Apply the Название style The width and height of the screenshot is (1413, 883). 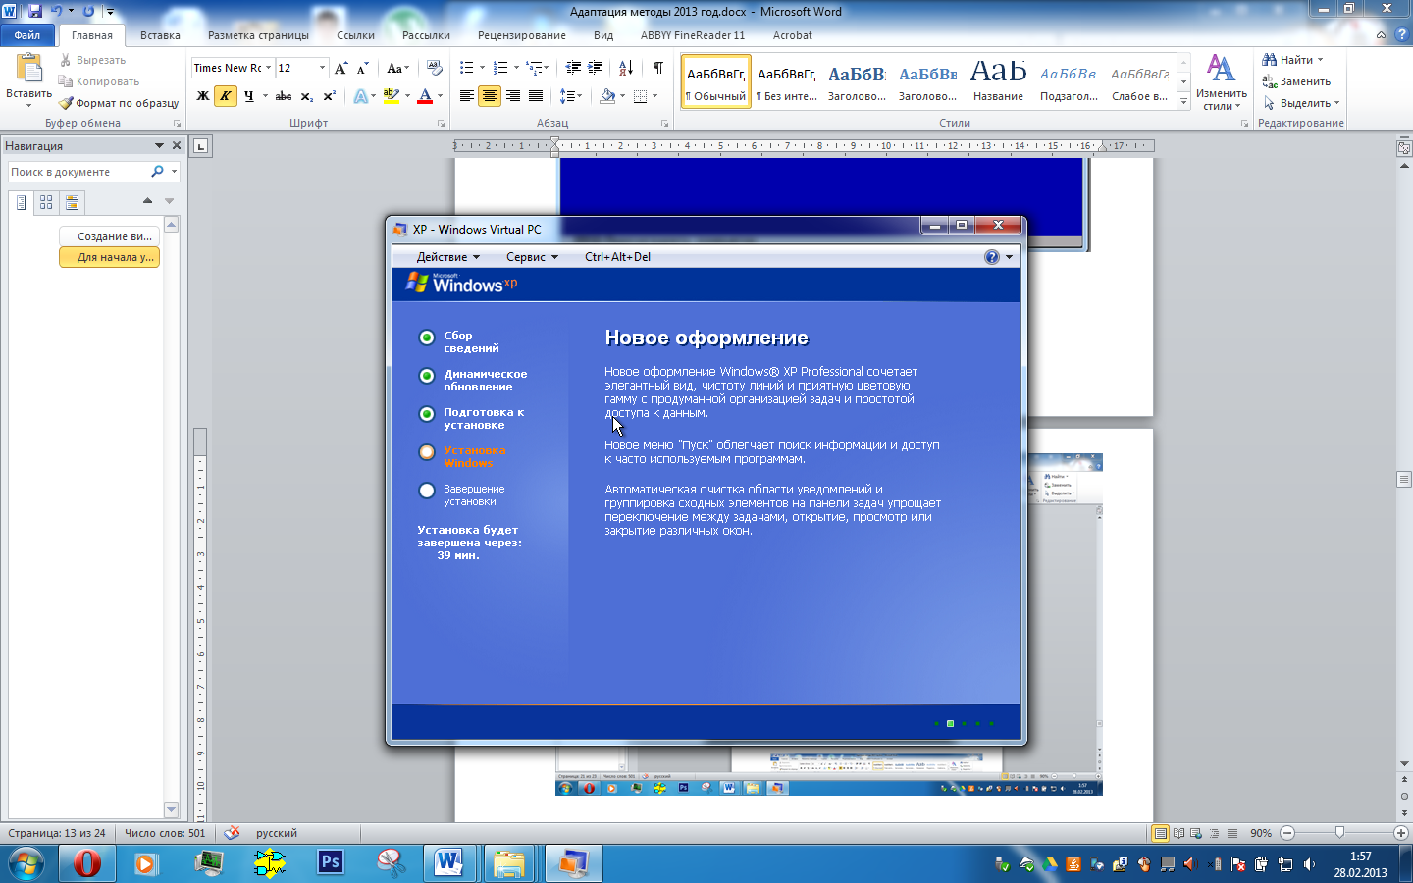pos(998,80)
